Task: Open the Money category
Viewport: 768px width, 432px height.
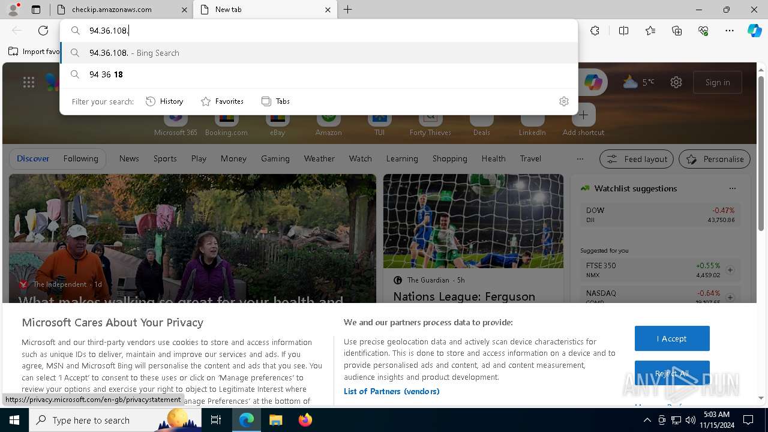Action: (x=233, y=158)
